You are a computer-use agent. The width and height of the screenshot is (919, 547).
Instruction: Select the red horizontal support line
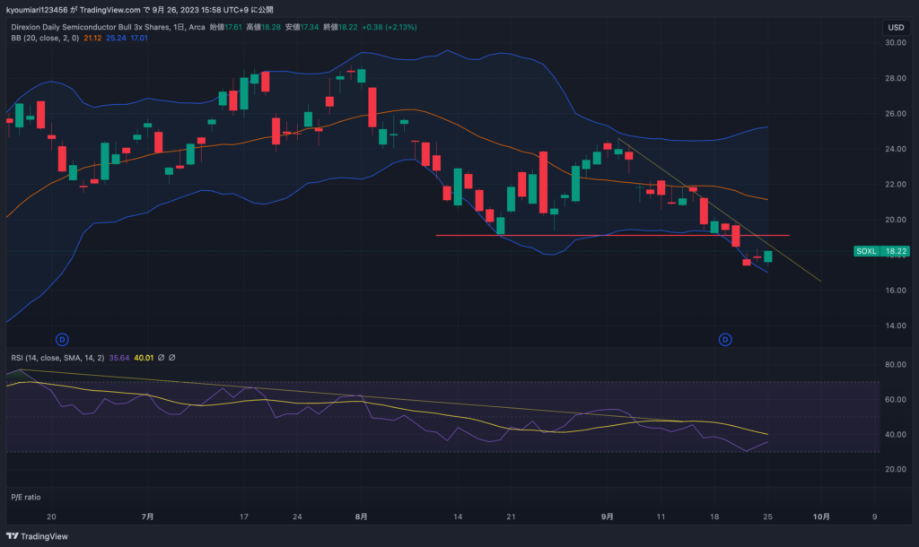click(x=612, y=236)
